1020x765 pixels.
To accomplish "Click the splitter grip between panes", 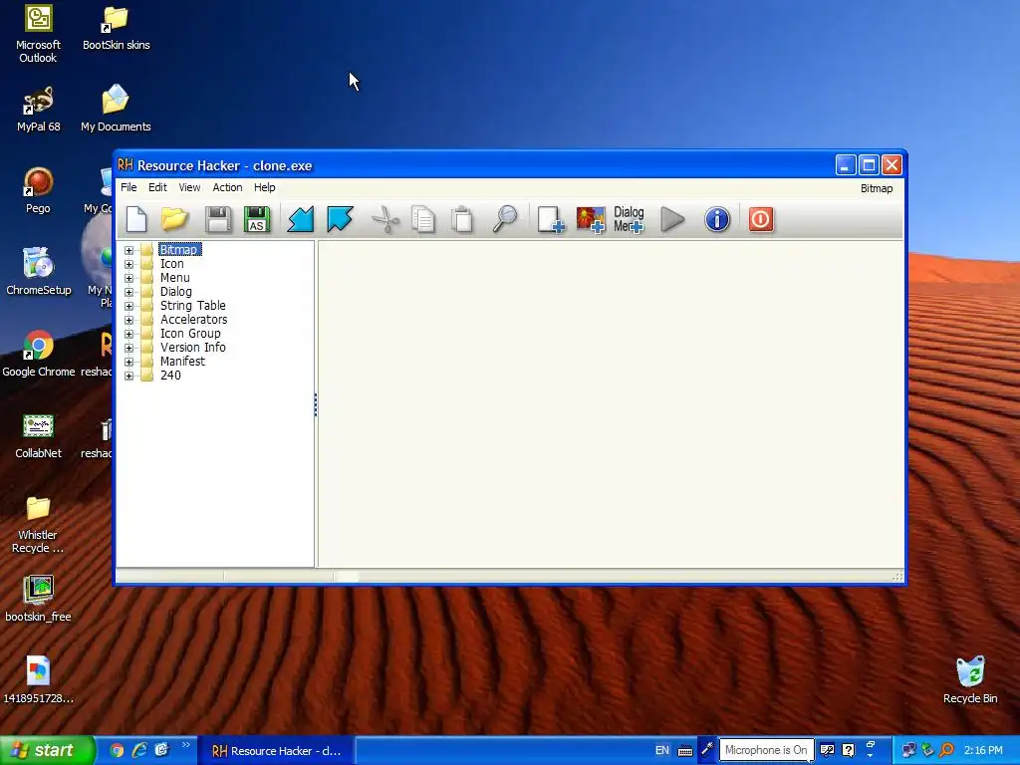I will tap(316, 404).
